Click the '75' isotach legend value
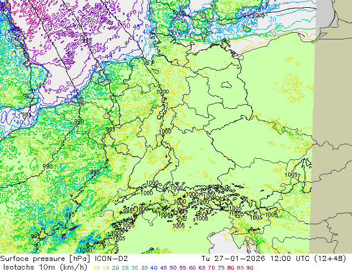The image size is (352, 272). click(x=221, y=268)
